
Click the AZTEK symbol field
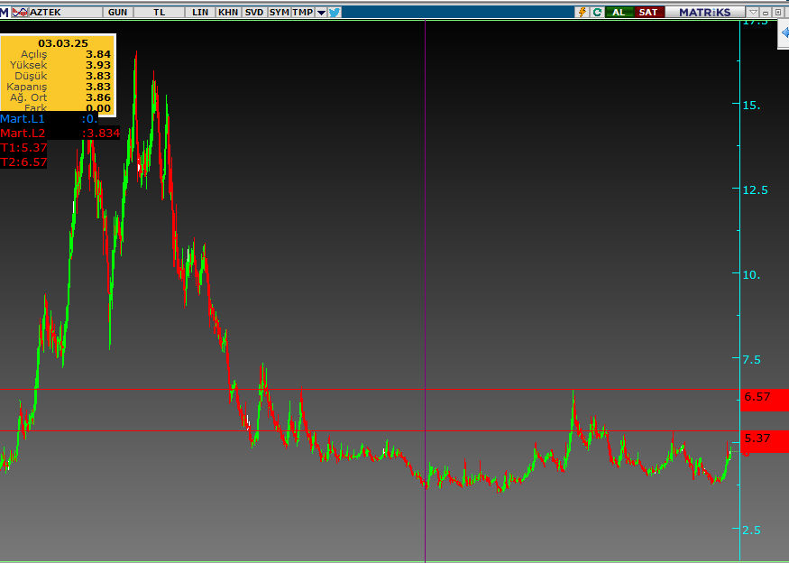click(66, 12)
